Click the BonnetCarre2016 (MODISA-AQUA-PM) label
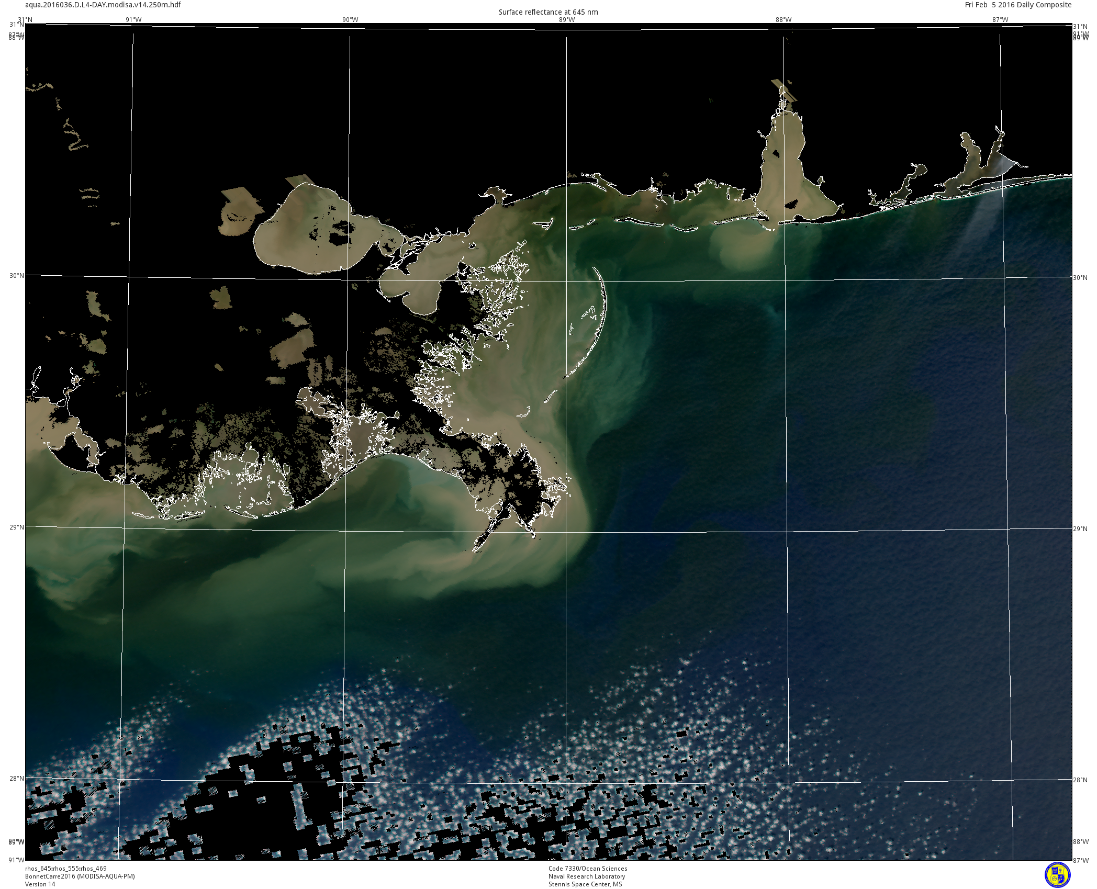This screenshot has height=889, width=1097. [x=80, y=876]
